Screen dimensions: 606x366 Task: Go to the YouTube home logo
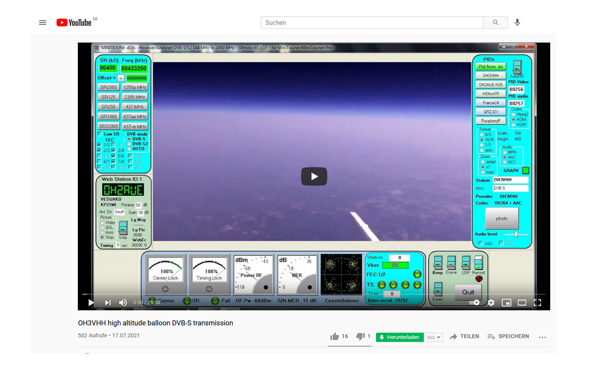pos(74,23)
